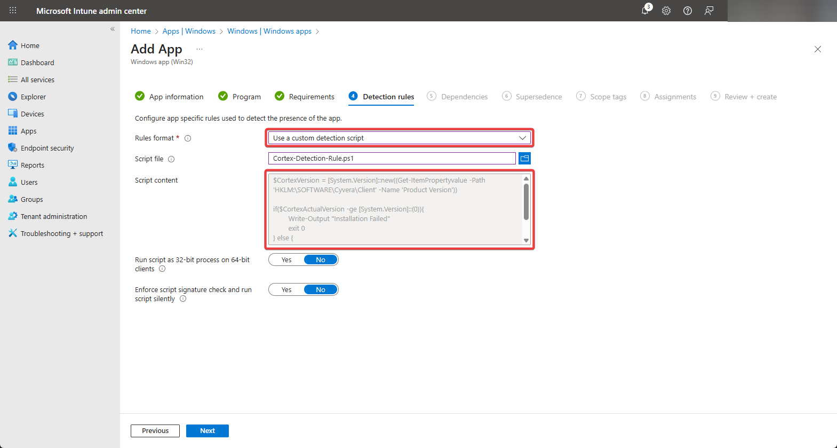Screen dimensions: 837x448
Task: Click the help question mark icon
Action: pos(688,11)
